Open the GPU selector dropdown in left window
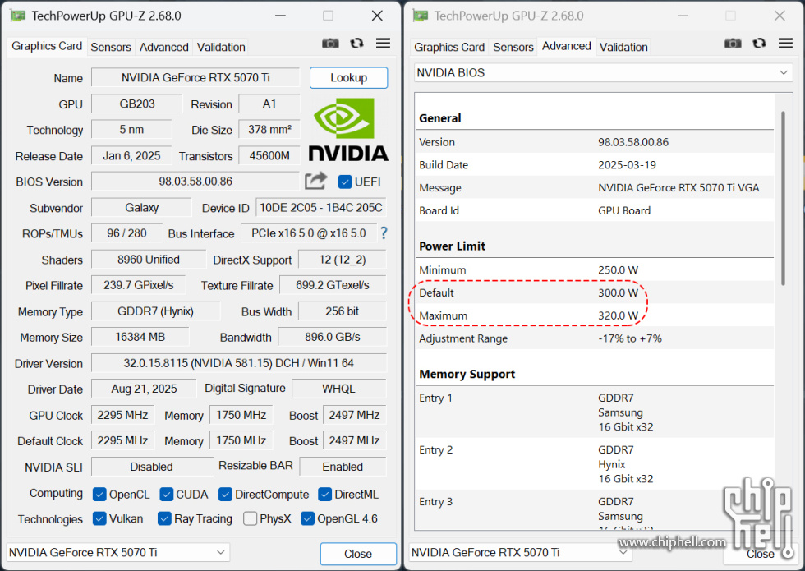The image size is (805, 571). (x=118, y=552)
